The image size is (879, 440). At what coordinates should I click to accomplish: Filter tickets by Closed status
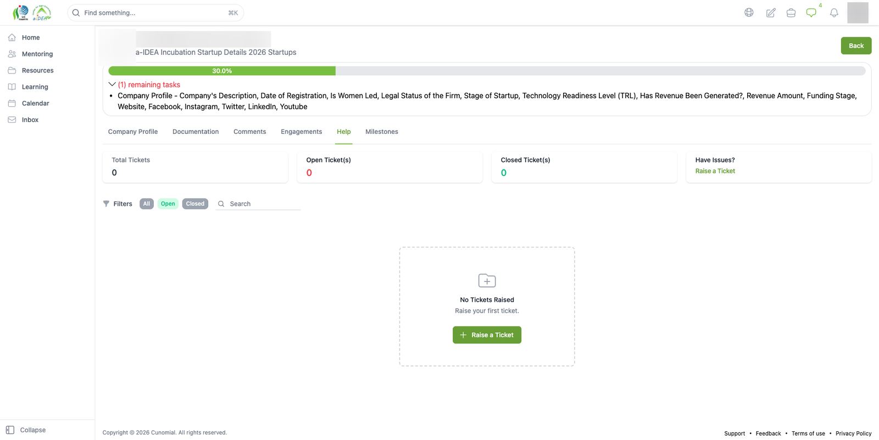coord(195,204)
